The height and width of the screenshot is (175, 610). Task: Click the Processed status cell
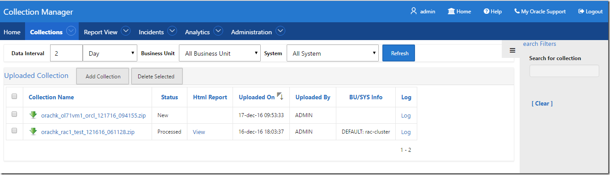pyautogui.click(x=169, y=132)
